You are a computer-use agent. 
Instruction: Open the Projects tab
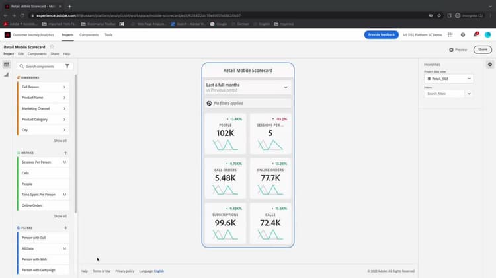pos(67,35)
